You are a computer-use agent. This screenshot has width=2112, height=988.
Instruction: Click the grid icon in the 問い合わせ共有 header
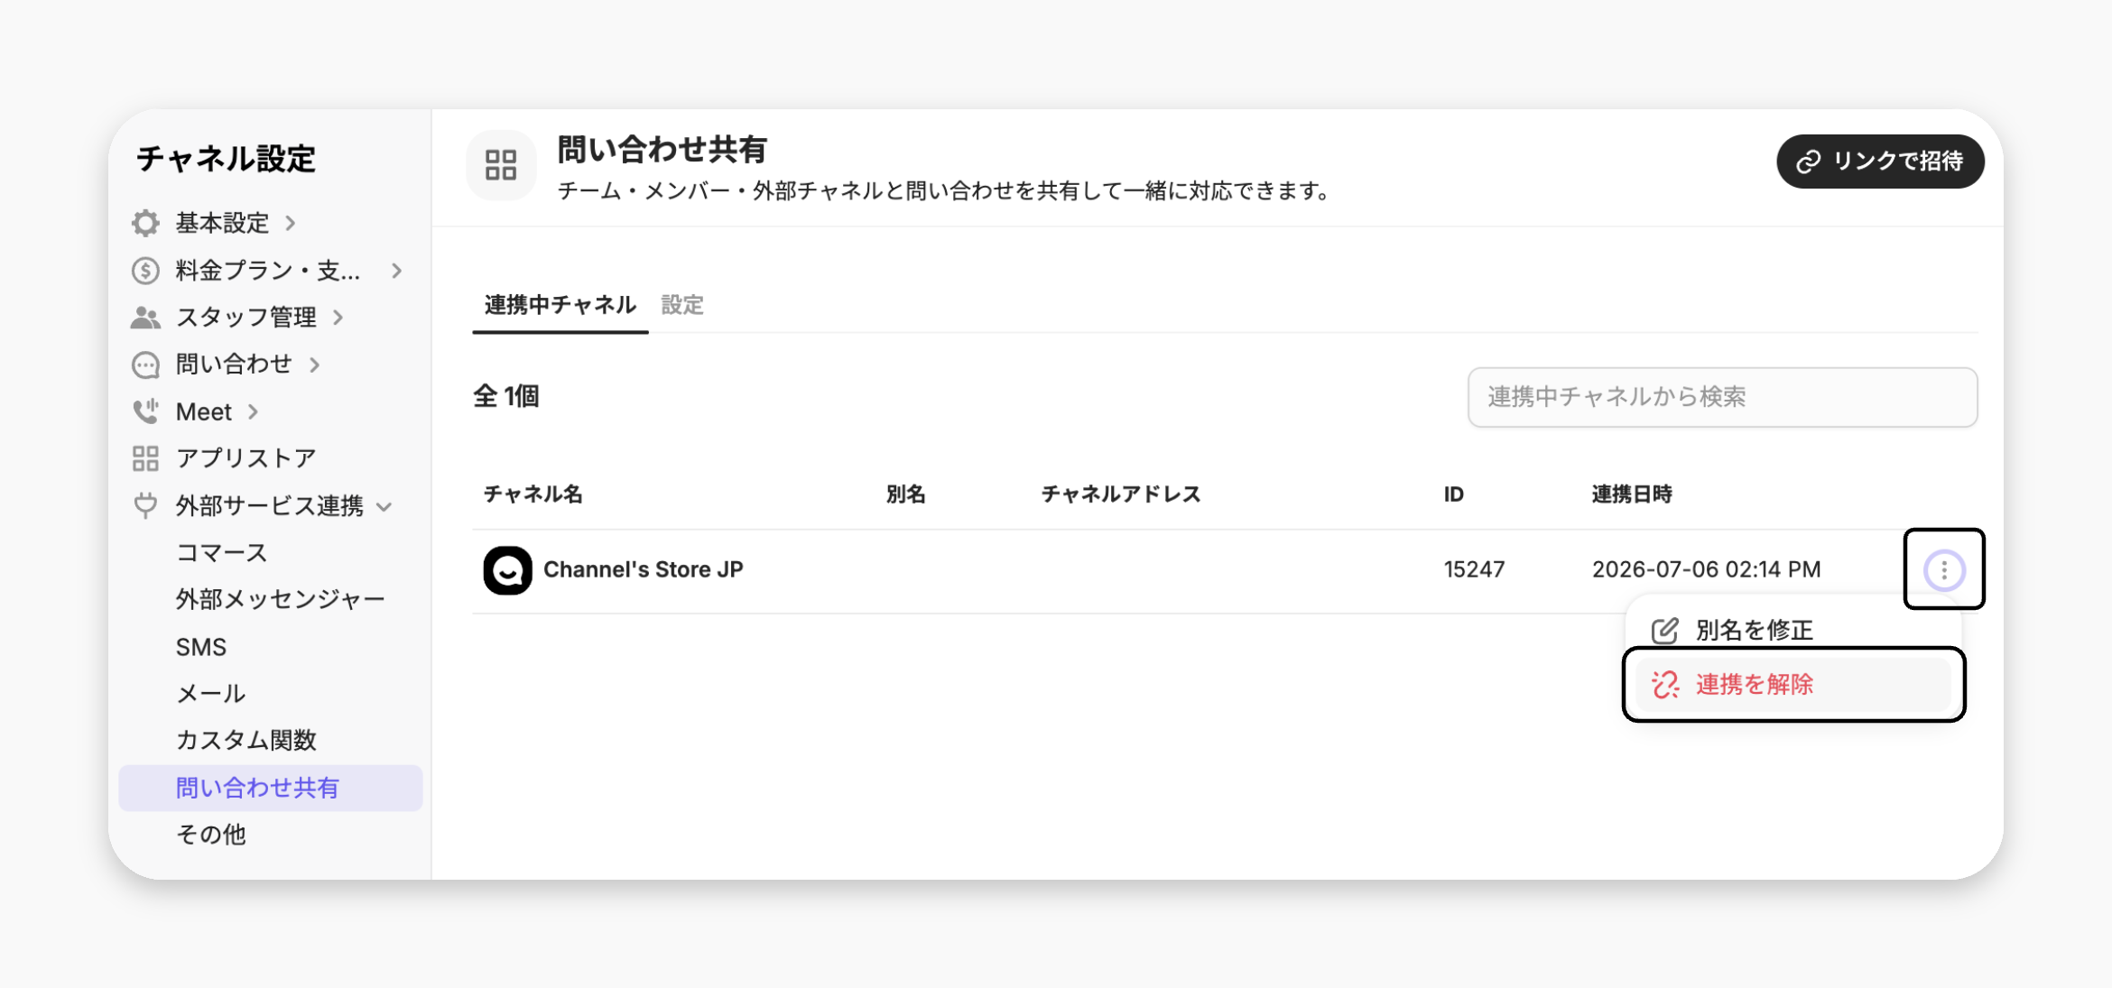[x=501, y=165]
